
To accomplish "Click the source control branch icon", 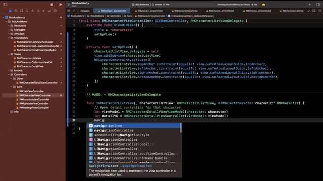I will (x=69, y=5).
